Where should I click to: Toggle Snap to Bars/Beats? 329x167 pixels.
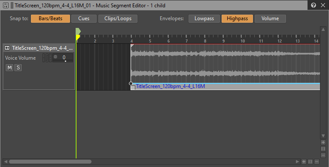(x=50, y=18)
